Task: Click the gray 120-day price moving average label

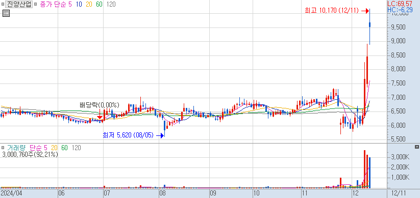Action: pos(111,4)
